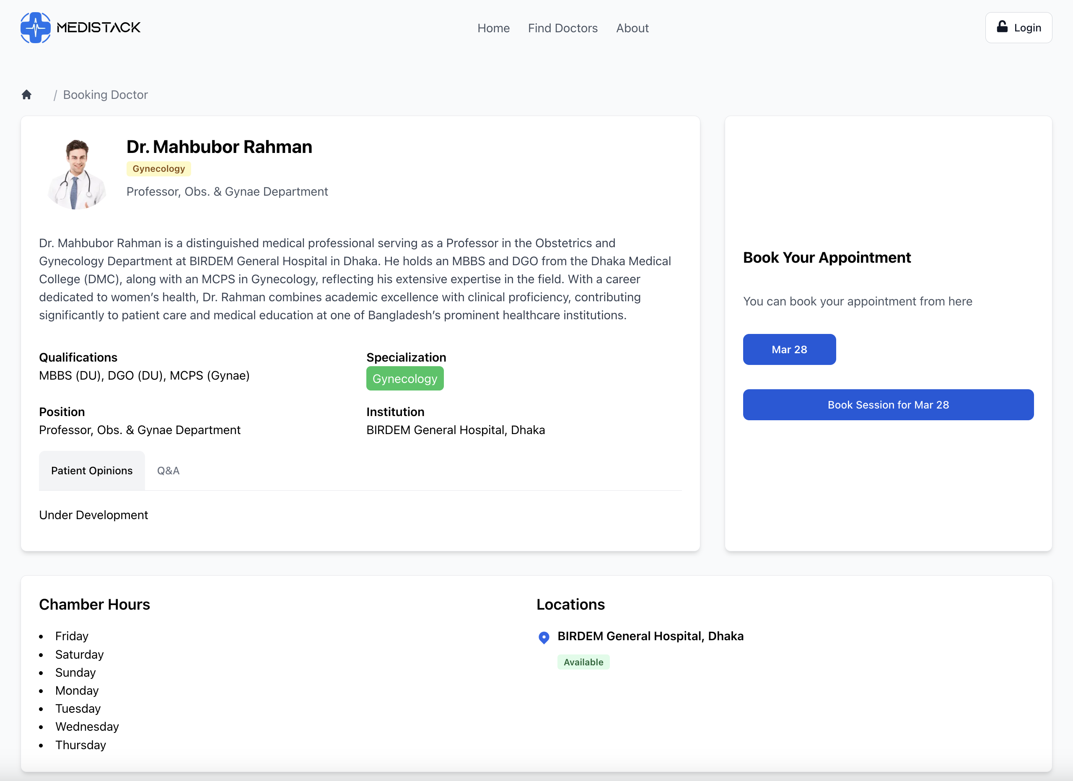Click Dr. Mahbubor Rahman heading
The width and height of the screenshot is (1073, 781).
[x=219, y=147]
